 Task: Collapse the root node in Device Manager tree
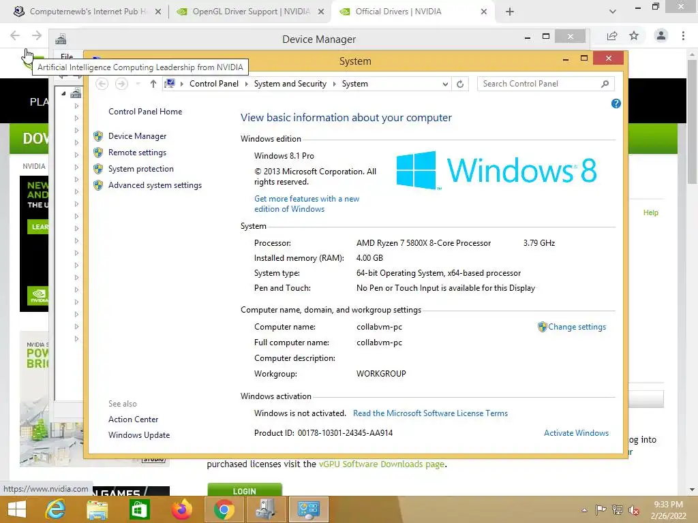[63, 93]
